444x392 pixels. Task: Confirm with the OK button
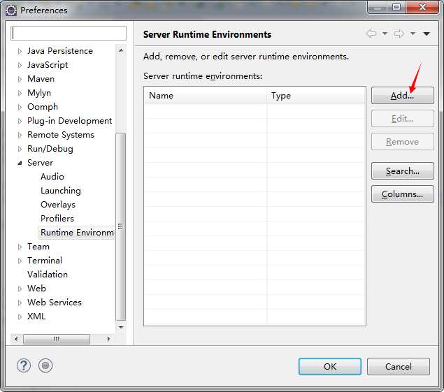point(330,367)
